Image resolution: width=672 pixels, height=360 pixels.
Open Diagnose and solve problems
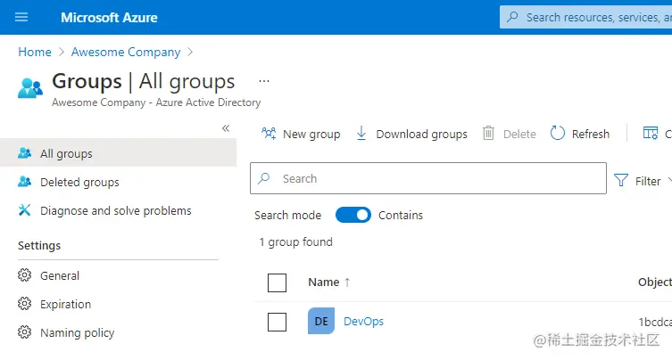(x=118, y=210)
